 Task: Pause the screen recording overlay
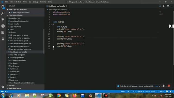pos(164,86)
